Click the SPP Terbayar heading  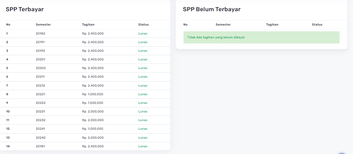coord(25,9)
